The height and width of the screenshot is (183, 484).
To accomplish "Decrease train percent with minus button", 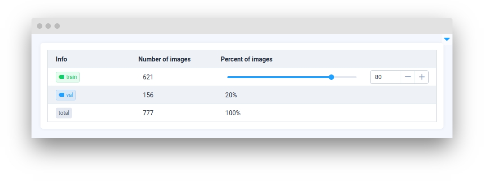I will [x=408, y=77].
